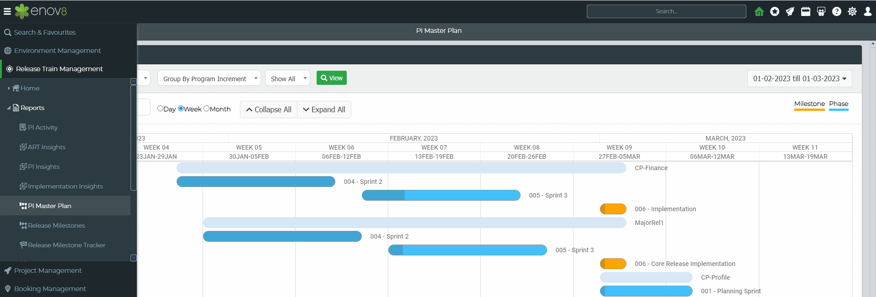
Task: Open Release Milestones in sidebar
Action: coord(56,225)
